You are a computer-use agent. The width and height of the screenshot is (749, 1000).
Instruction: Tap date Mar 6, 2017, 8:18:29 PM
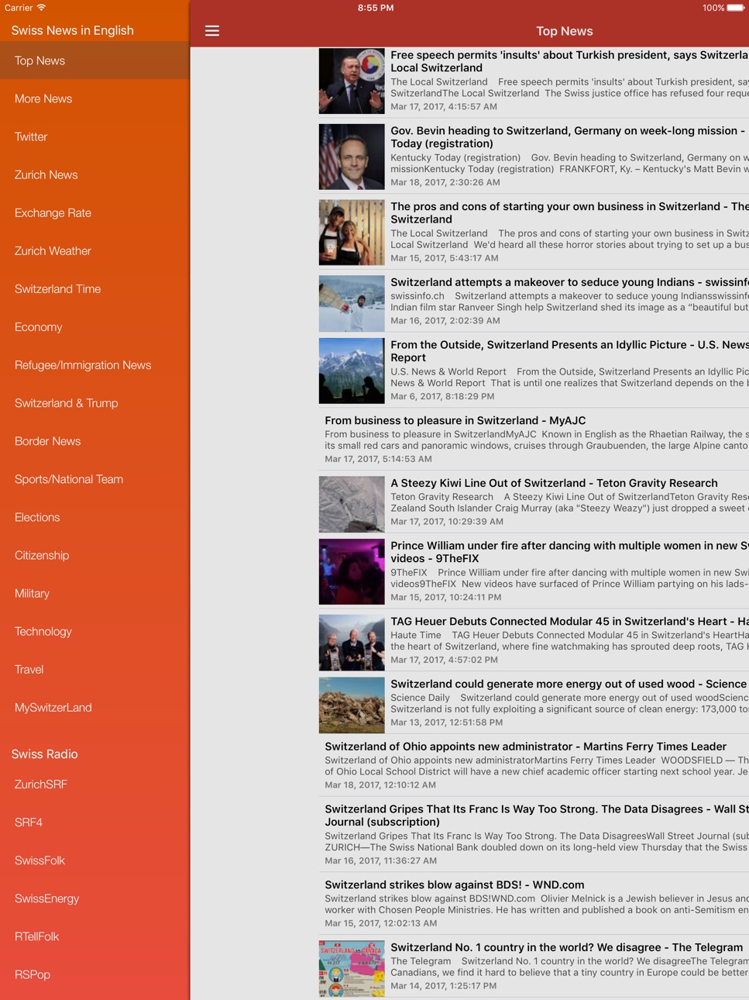(x=442, y=396)
